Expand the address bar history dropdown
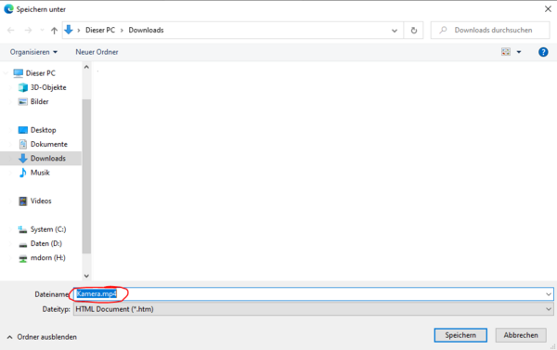The width and height of the screenshot is (557, 350). point(395,31)
